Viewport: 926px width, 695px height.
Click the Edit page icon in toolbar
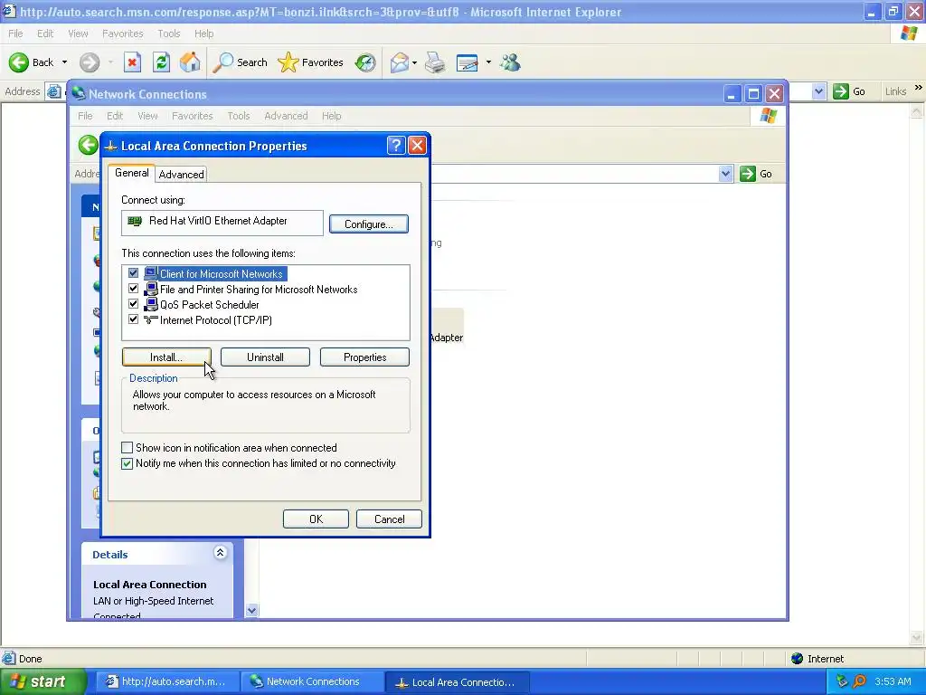(468, 62)
